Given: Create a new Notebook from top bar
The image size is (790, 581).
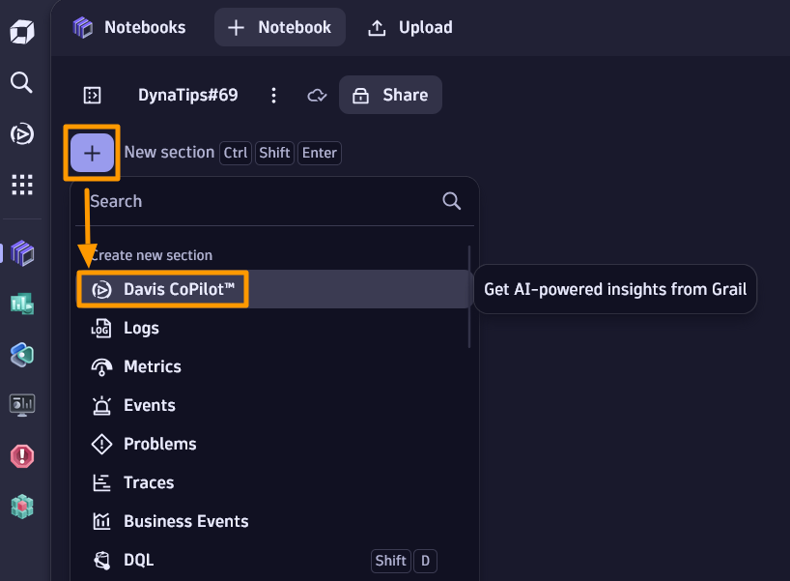Looking at the screenshot, I should click(x=280, y=27).
